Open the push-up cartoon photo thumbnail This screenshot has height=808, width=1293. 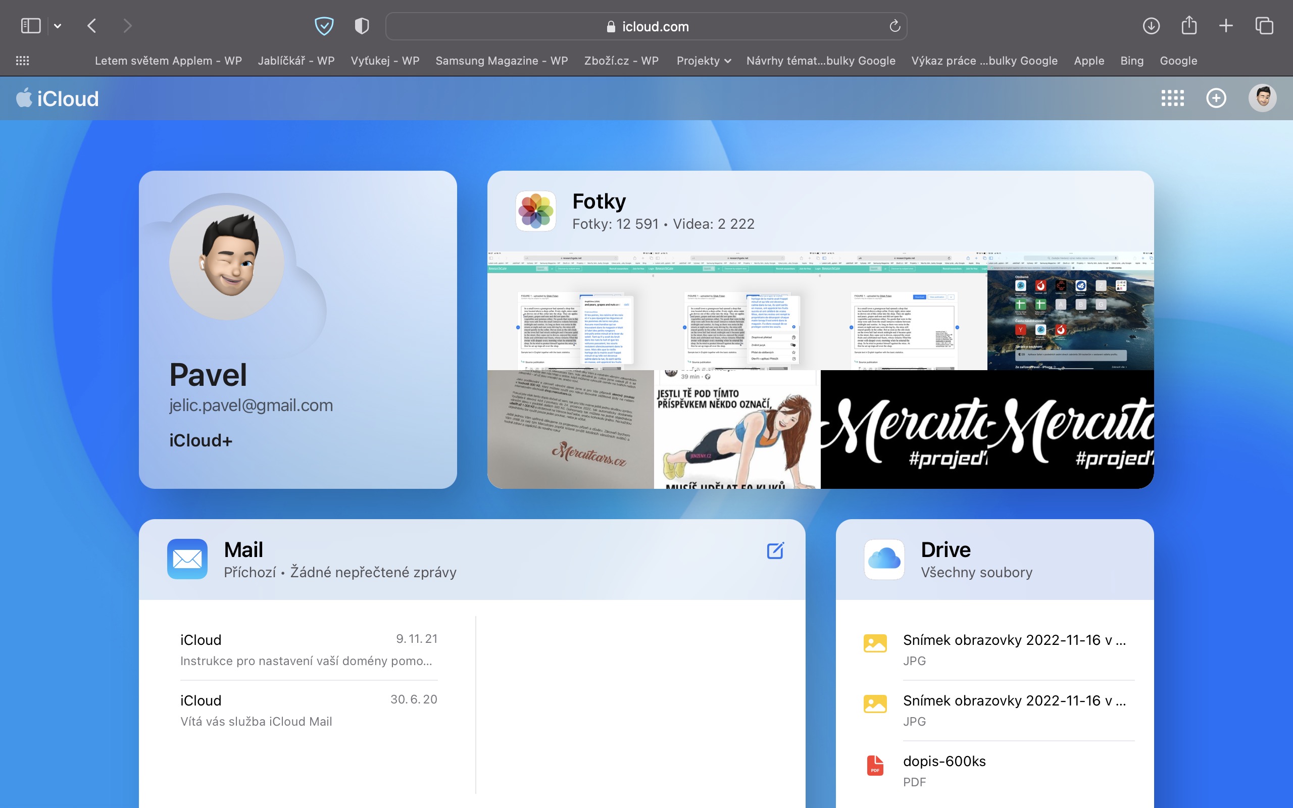point(737,429)
